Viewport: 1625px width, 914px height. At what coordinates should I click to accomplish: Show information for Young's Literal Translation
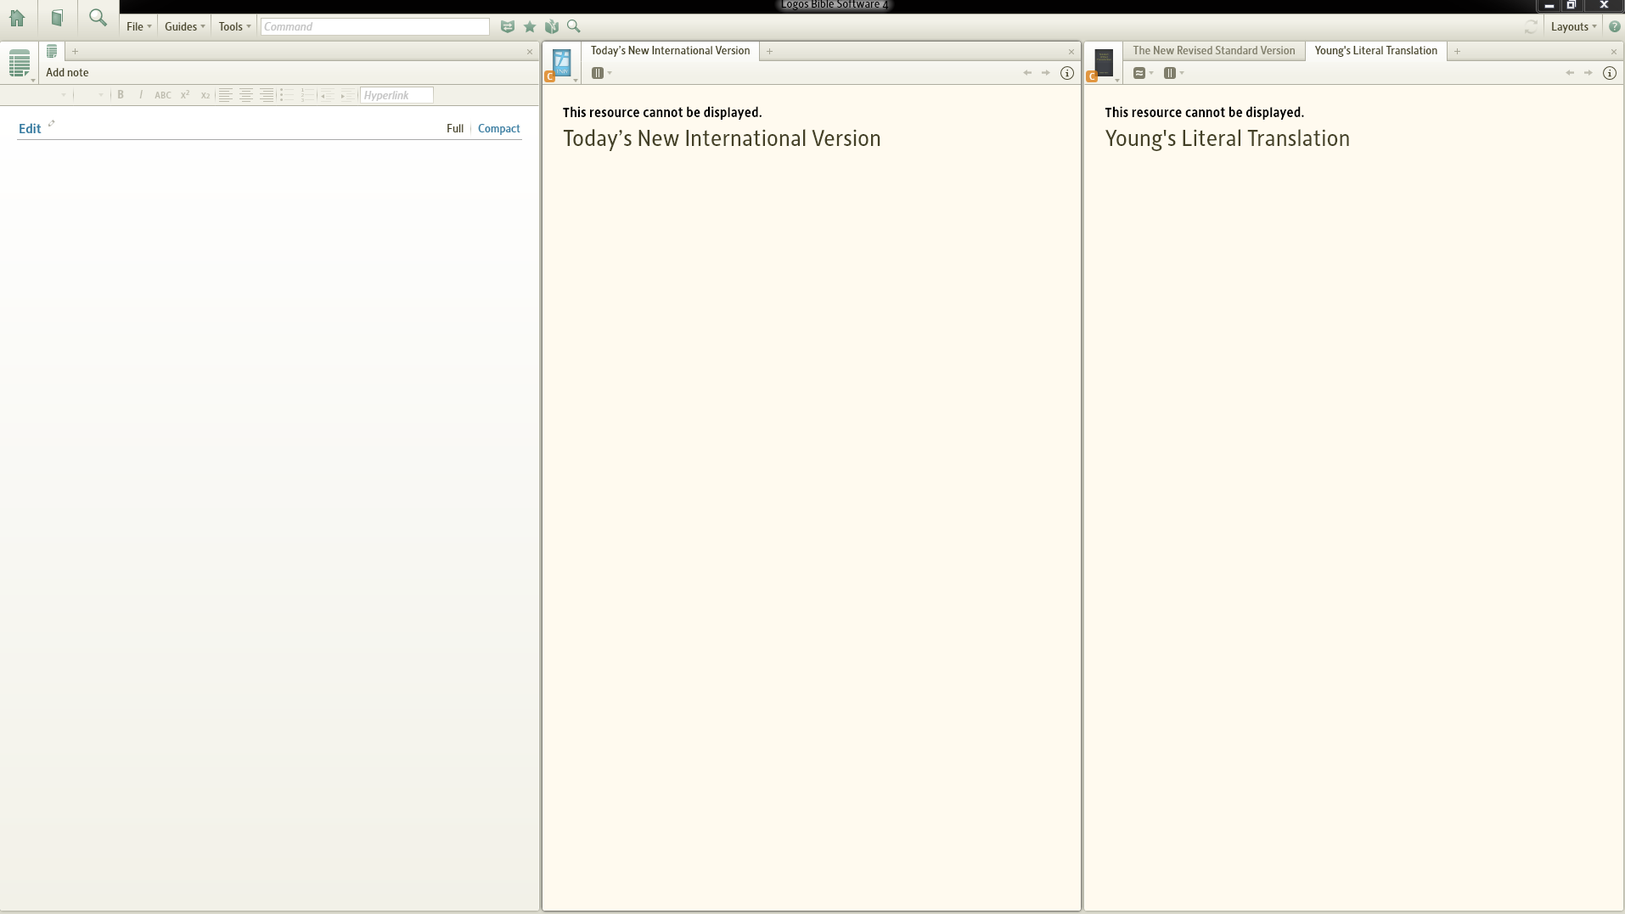(1610, 73)
